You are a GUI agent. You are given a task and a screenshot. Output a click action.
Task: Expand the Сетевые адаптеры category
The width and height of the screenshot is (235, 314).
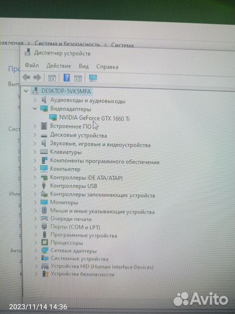tap(36, 251)
